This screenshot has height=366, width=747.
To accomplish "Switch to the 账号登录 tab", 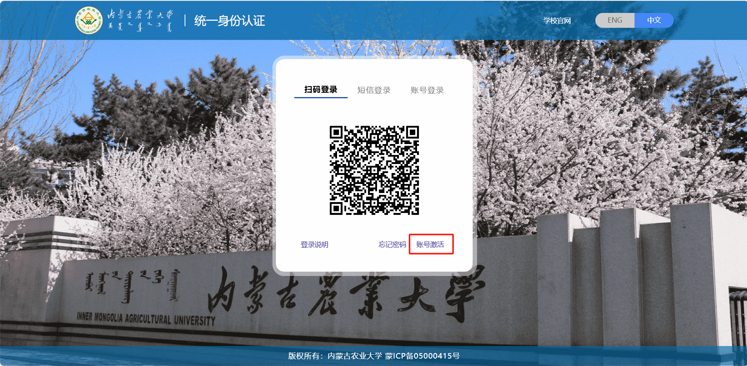I will [427, 90].
